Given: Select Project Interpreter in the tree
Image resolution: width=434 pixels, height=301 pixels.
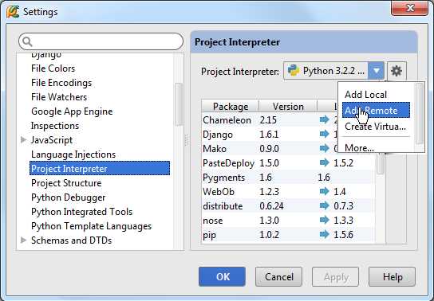Looking at the screenshot, I should (x=100, y=168).
